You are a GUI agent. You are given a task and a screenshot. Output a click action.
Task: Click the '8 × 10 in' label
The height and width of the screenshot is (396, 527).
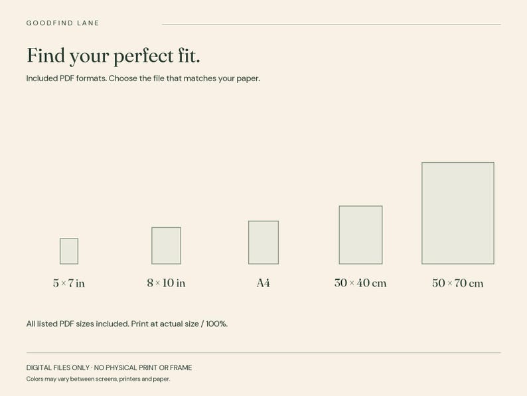pyautogui.click(x=166, y=283)
